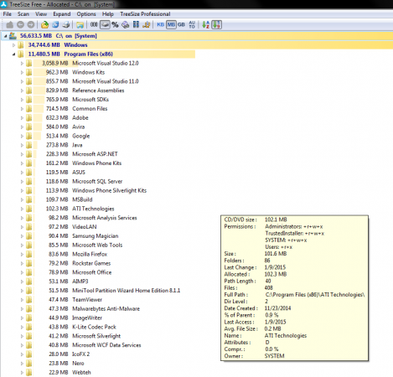Image resolution: width=393 pixels, height=377 pixels.
Task: Click folder icon next to Nero
Action: [x=29, y=364]
